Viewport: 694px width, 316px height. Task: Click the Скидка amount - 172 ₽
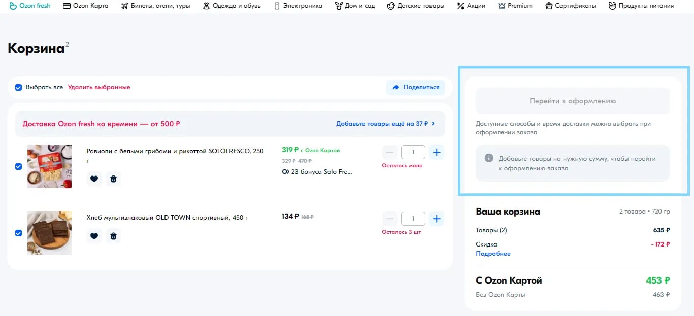click(x=660, y=244)
